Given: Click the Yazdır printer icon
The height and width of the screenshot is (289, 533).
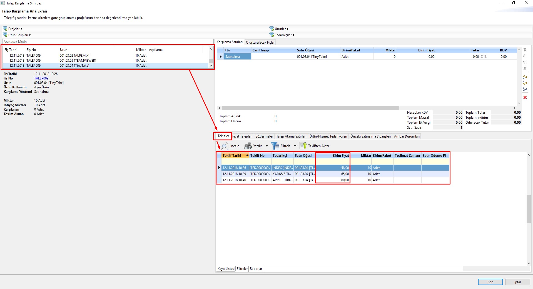Looking at the screenshot, I should (x=248, y=146).
